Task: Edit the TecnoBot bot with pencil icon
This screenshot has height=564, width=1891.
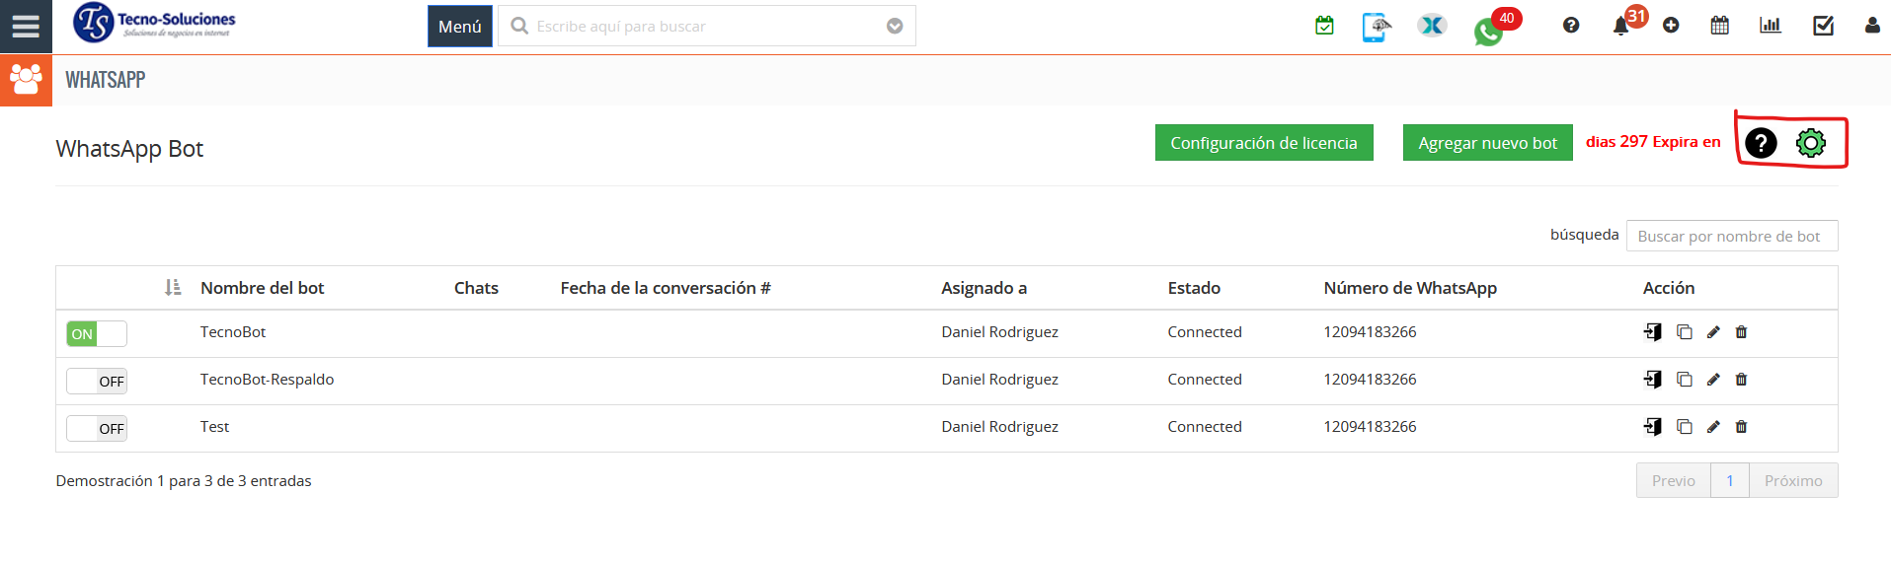Action: [1713, 332]
